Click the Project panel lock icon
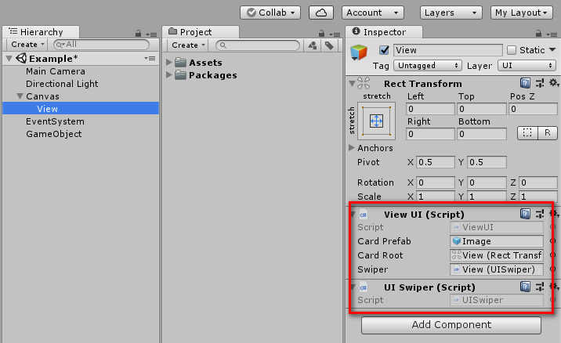The image size is (561, 343). (x=321, y=34)
